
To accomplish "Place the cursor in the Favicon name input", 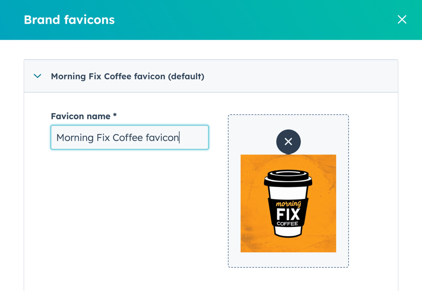I will (130, 137).
